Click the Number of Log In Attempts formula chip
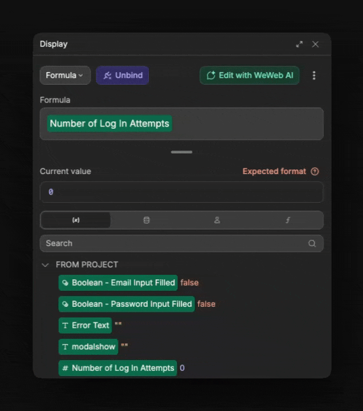Image resolution: width=363 pixels, height=411 pixels. 109,124
